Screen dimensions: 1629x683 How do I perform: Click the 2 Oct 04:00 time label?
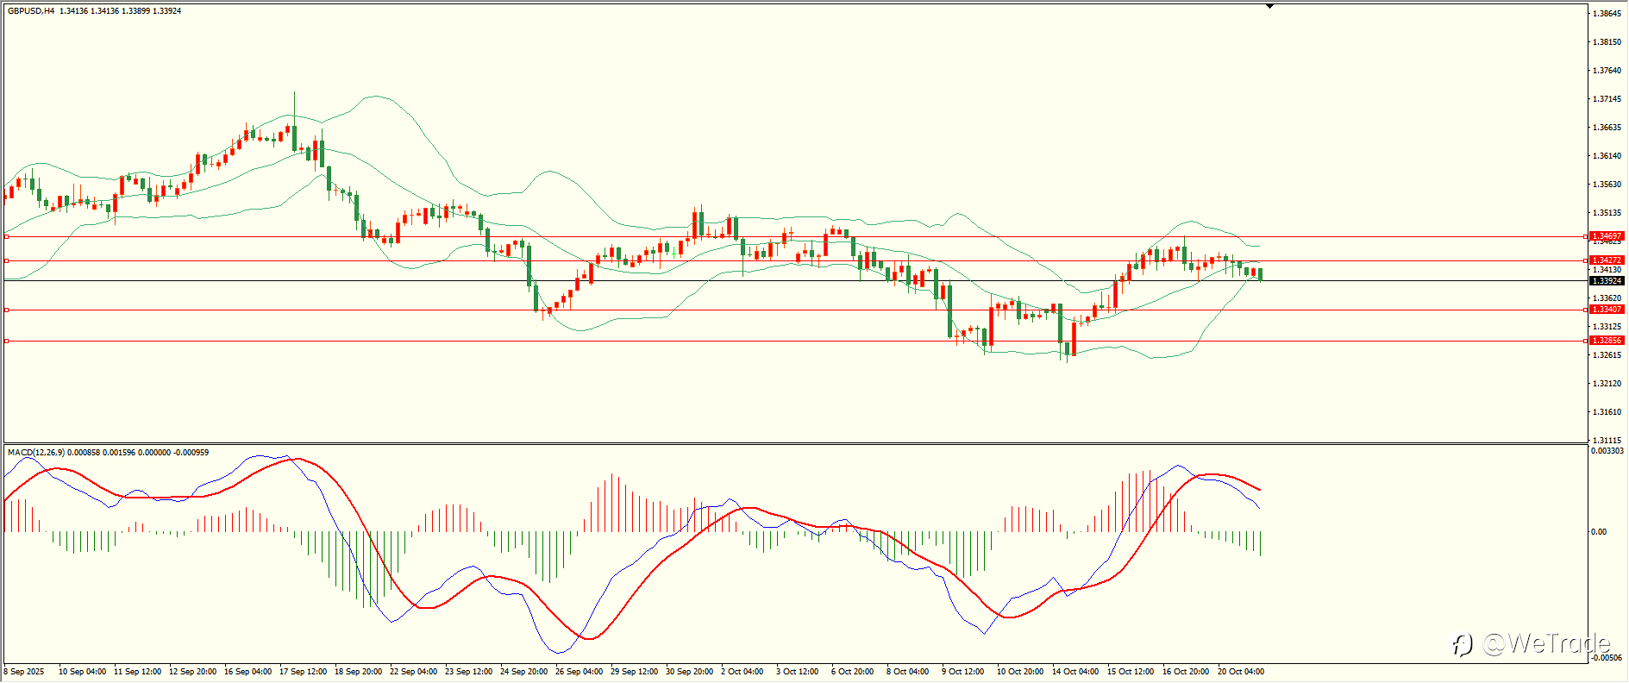(742, 672)
